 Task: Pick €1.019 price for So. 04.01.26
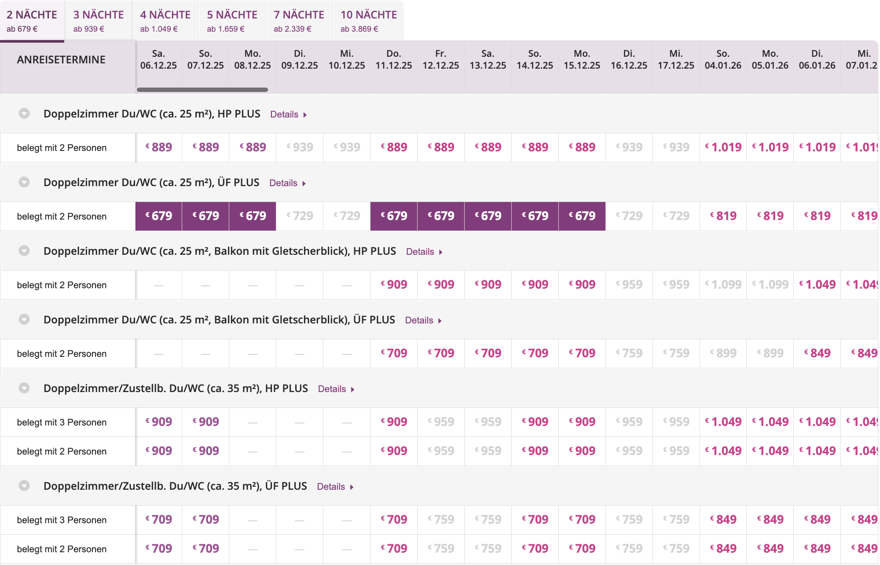pyautogui.click(x=723, y=147)
